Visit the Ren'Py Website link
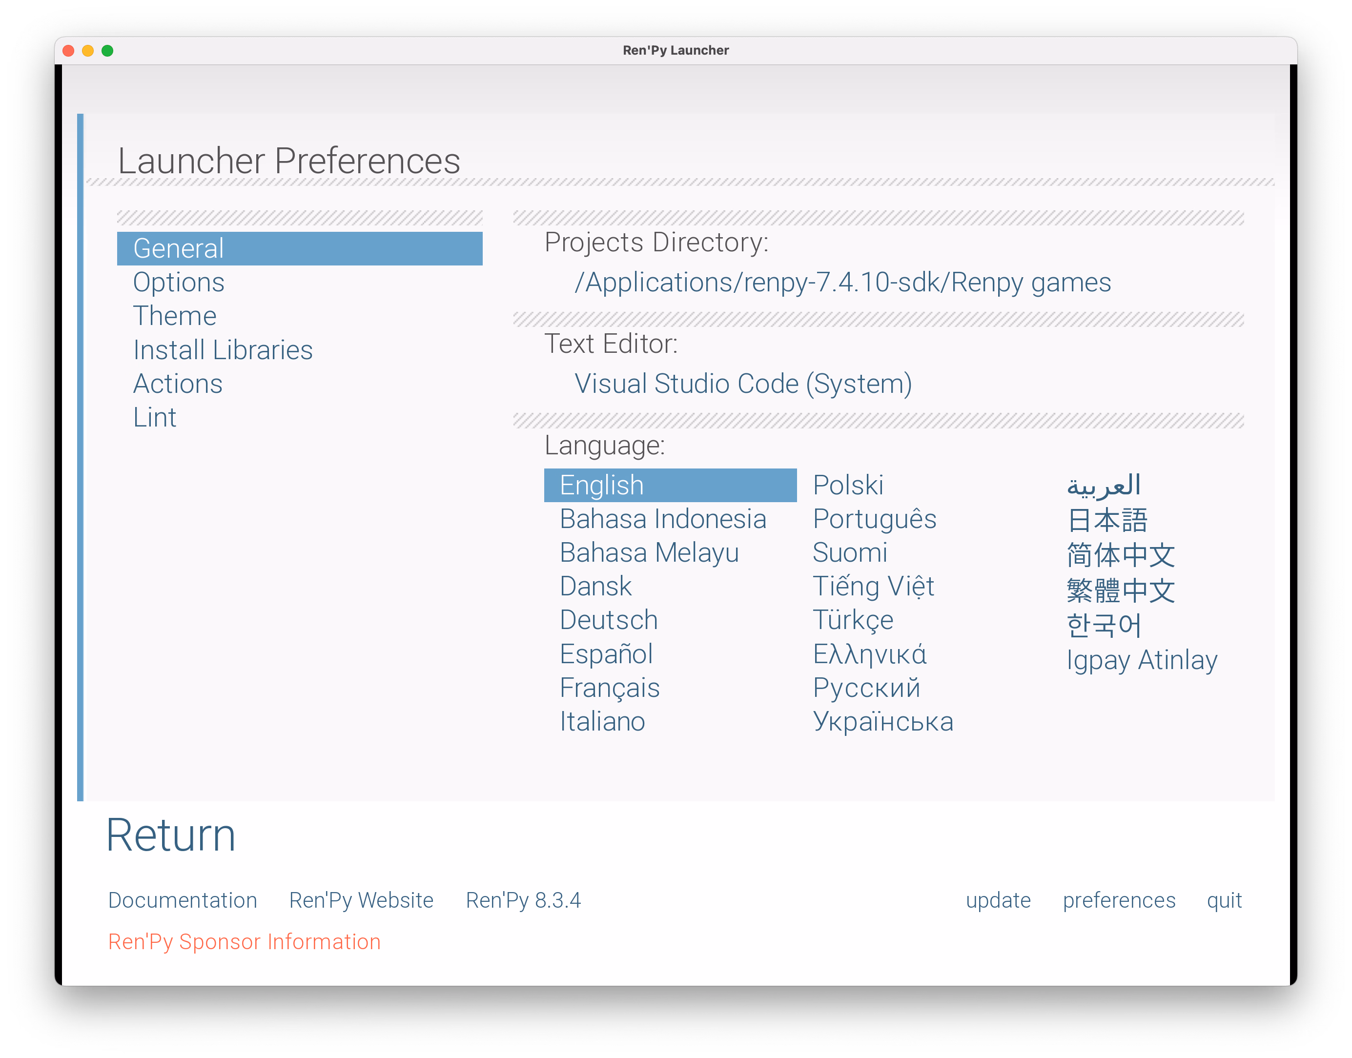 click(361, 900)
